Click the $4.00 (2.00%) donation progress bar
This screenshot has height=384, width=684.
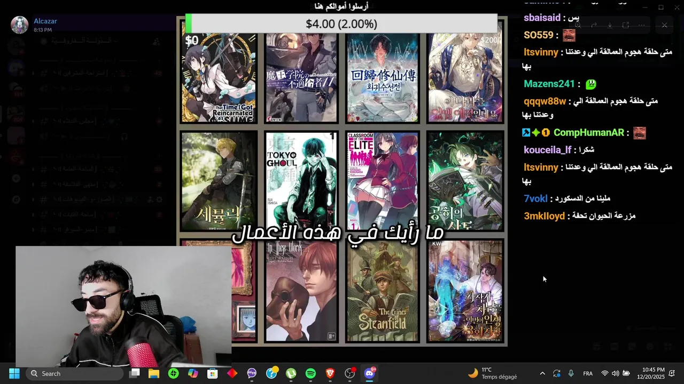coord(341,24)
